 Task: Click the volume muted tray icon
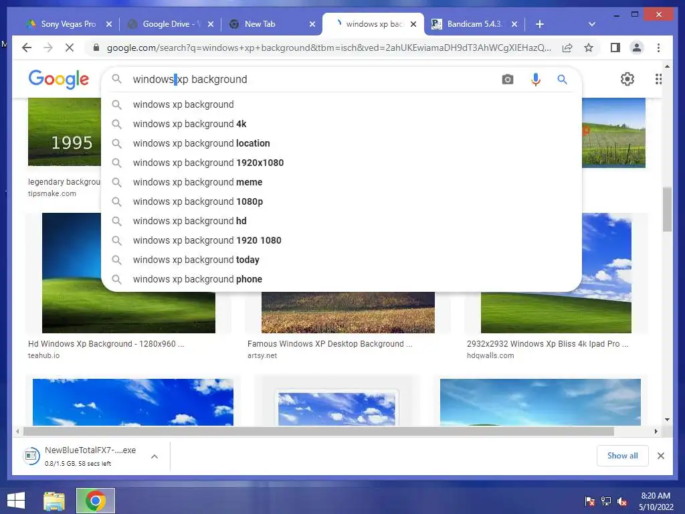622,501
